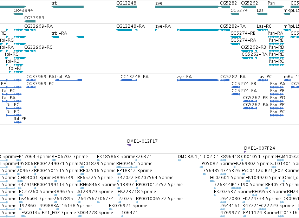Click the CG5274 gene label

(x=239, y=10)
